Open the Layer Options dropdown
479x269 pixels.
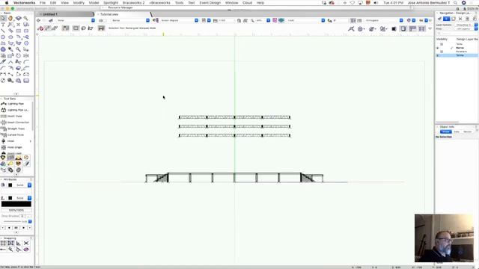coord(466,25)
